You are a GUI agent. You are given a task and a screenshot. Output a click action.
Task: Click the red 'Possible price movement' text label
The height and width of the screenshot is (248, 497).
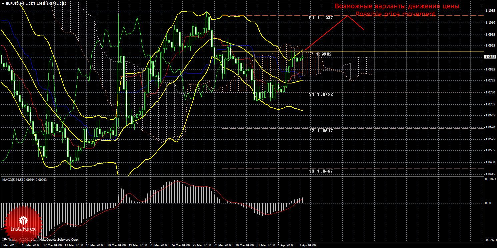coord(396,14)
